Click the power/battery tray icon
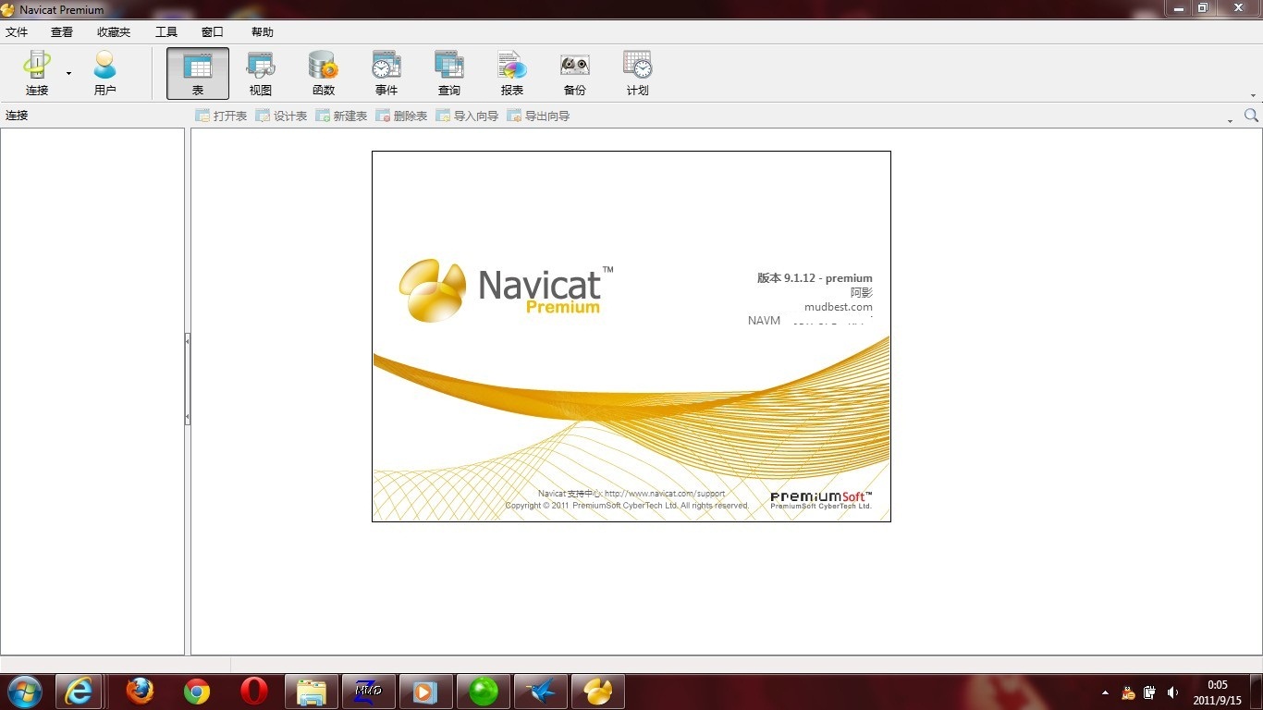 pyautogui.click(x=1150, y=692)
